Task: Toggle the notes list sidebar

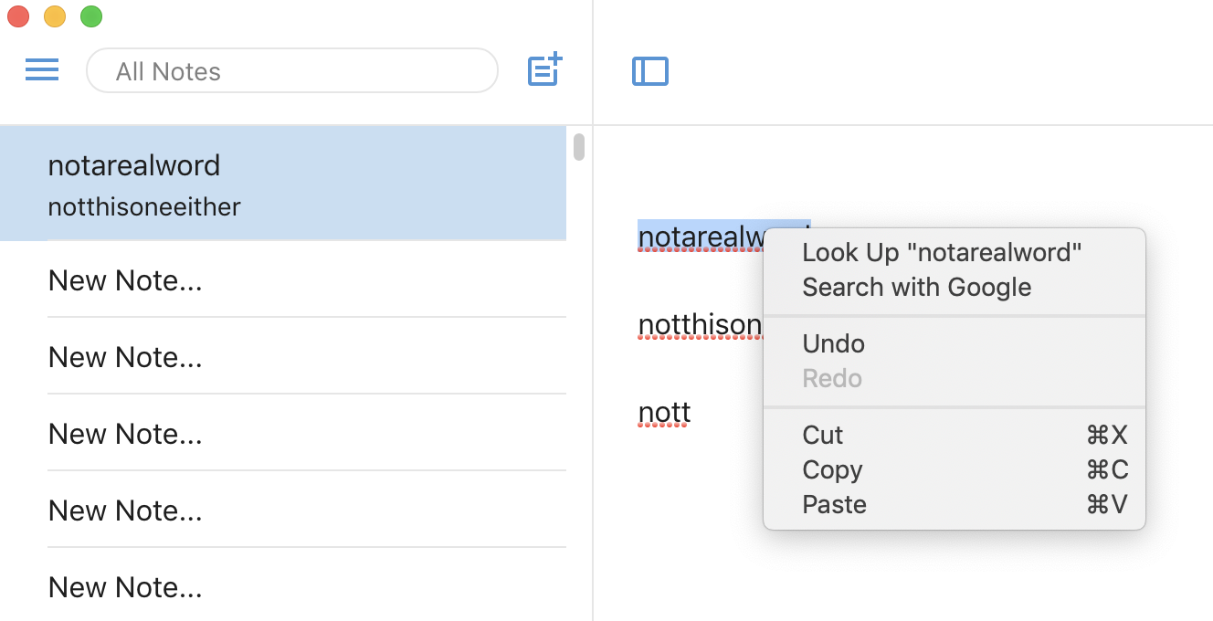Action: click(650, 71)
